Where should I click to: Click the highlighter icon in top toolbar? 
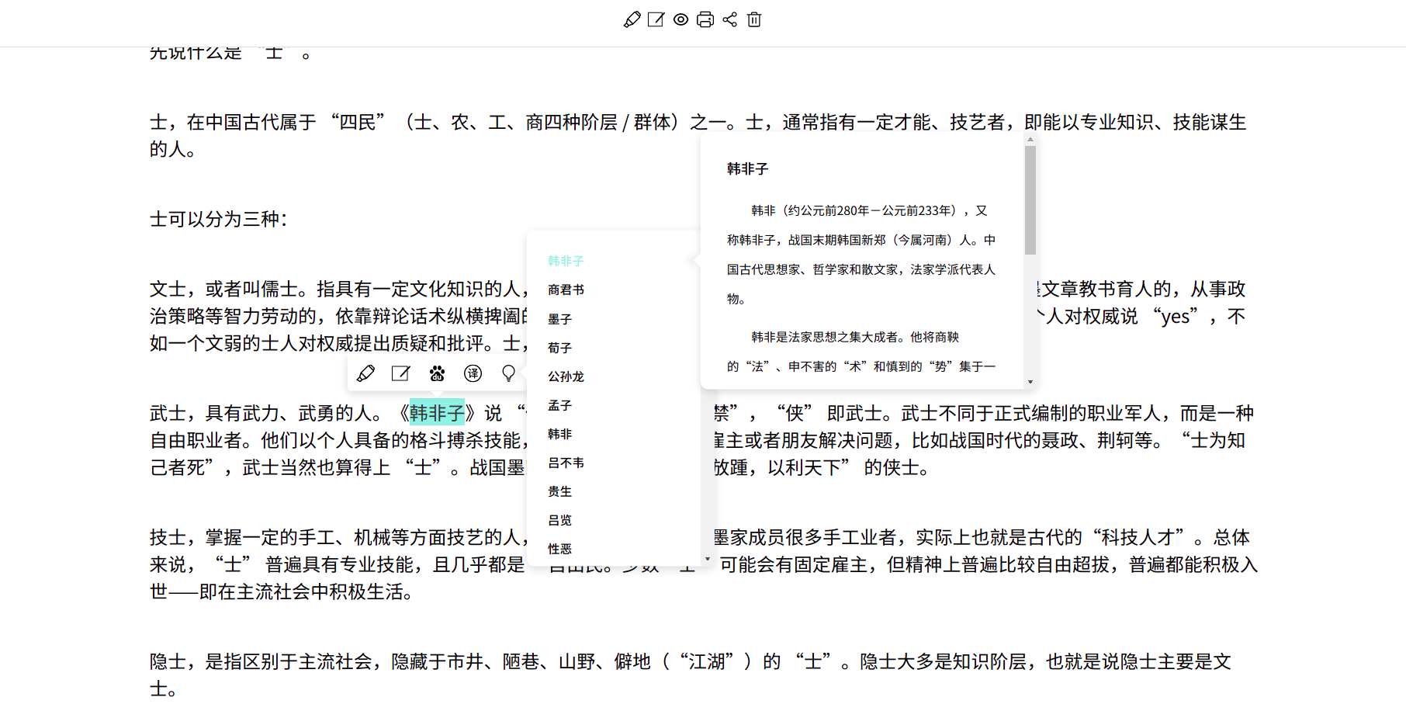coord(632,19)
